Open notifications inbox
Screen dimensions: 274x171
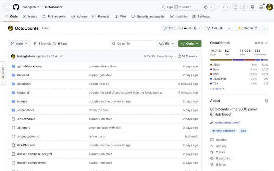(261, 7)
